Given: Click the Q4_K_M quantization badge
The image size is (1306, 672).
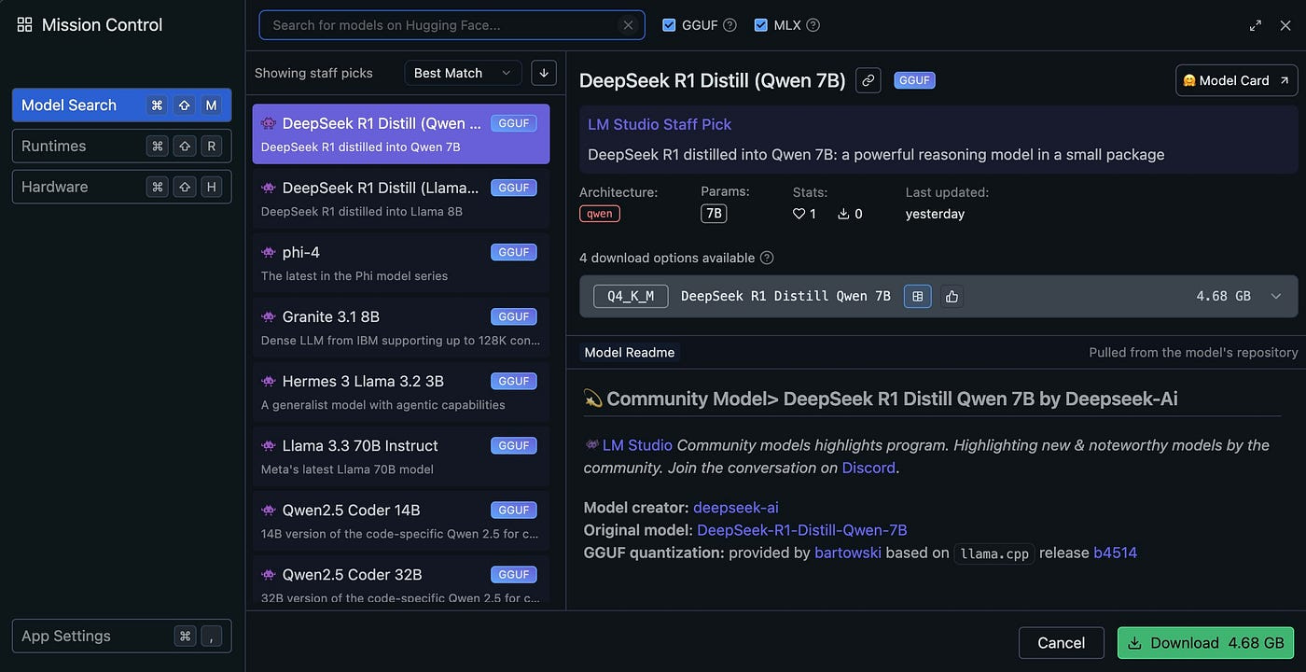Looking at the screenshot, I should tap(631, 296).
